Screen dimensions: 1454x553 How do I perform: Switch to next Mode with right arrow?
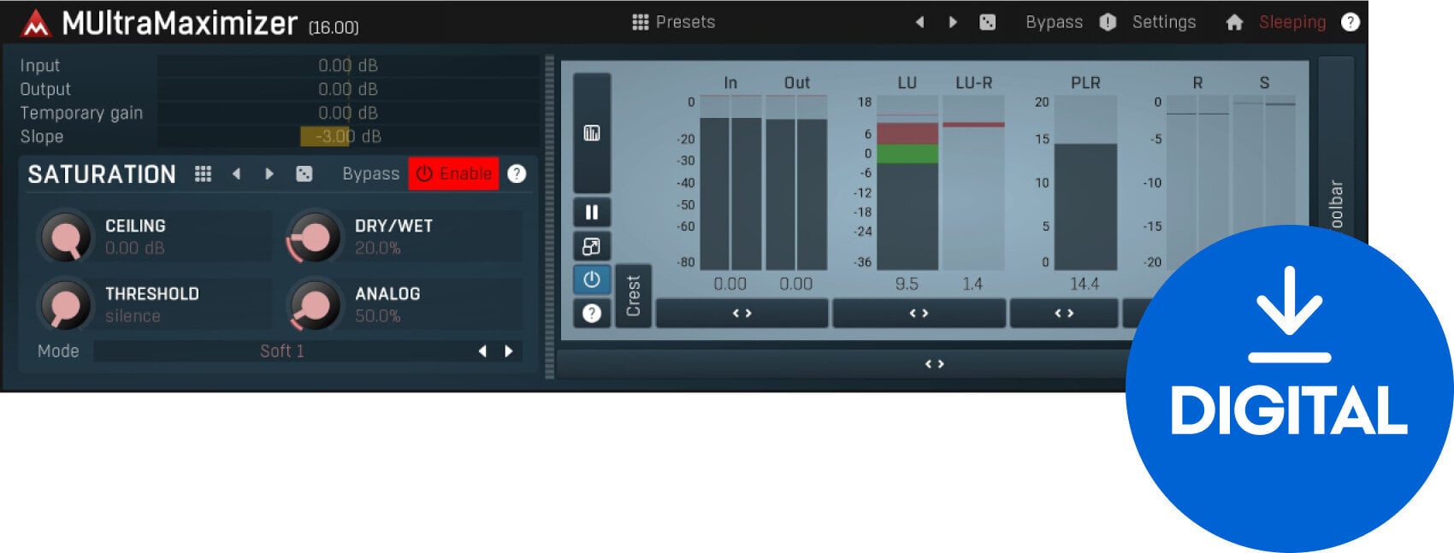(x=509, y=351)
